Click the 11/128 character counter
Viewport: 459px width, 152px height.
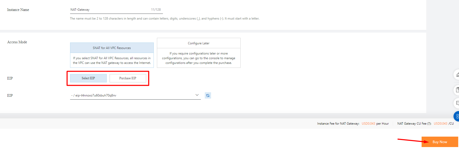[x=156, y=10]
